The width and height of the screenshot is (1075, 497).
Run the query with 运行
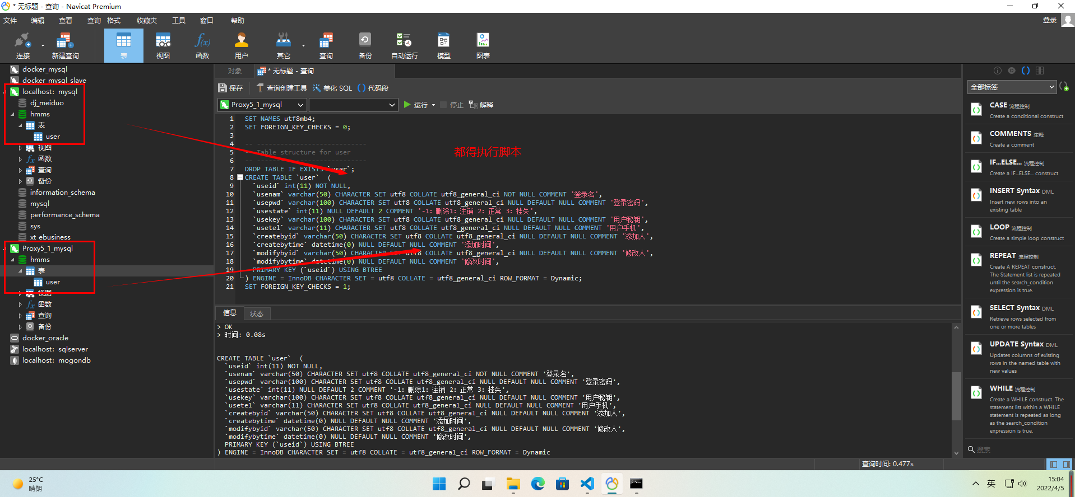point(415,105)
